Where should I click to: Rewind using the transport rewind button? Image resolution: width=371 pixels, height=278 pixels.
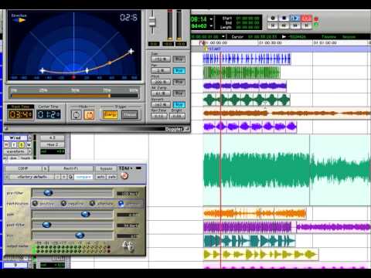point(284,25)
